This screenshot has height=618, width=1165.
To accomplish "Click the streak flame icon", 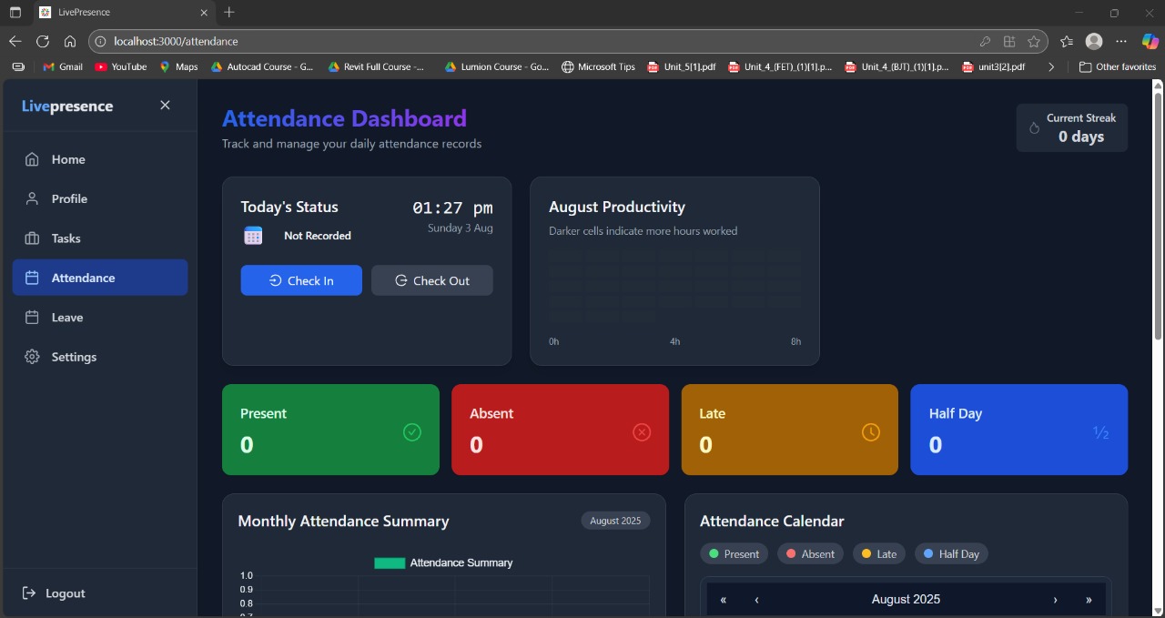I will pos(1034,128).
